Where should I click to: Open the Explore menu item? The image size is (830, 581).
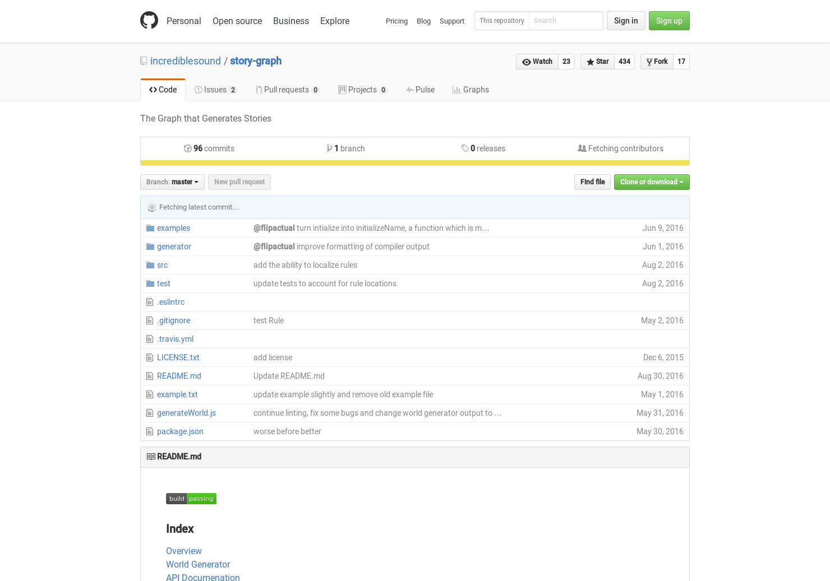(x=335, y=21)
